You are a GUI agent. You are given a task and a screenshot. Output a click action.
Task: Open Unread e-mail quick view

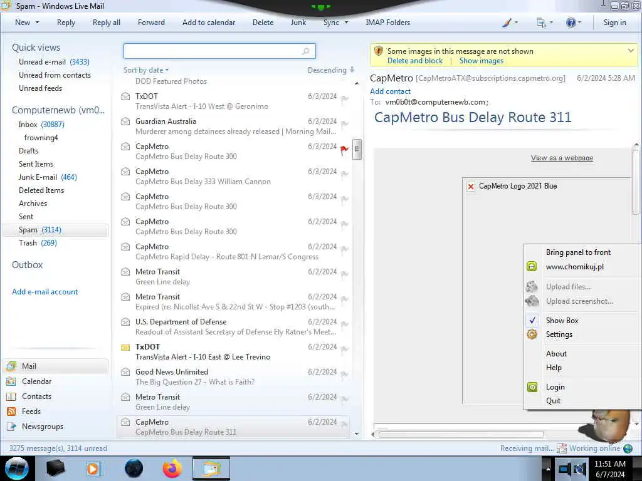coord(54,62)
